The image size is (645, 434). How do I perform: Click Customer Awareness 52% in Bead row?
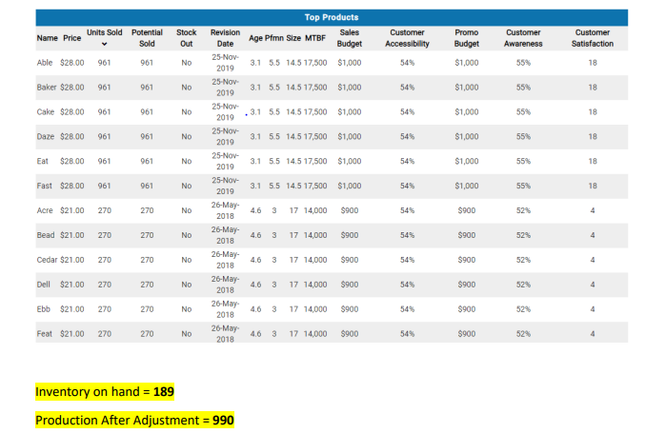(x=523, y=235)
